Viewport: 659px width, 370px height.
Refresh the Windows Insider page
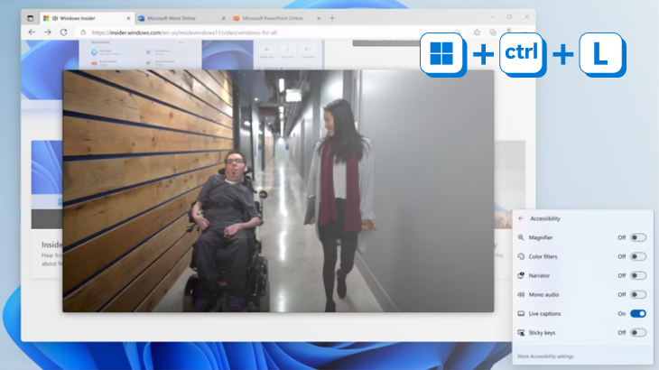[x=63, y=32]
